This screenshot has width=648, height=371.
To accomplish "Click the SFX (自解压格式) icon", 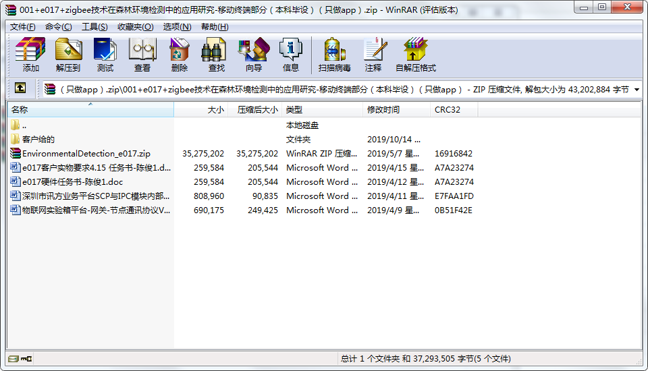I will [415, 49].
